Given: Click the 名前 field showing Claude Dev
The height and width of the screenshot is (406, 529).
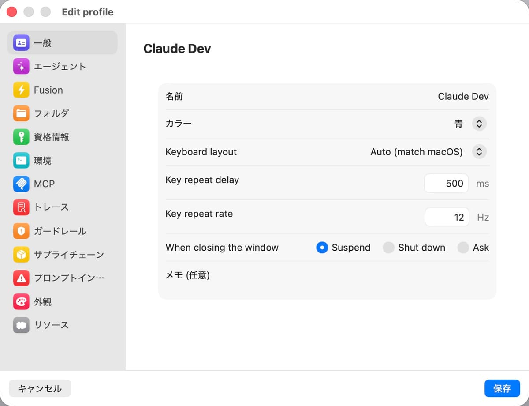Looking at the screenshot, I should pyautogui.click(x=463, y=96).
